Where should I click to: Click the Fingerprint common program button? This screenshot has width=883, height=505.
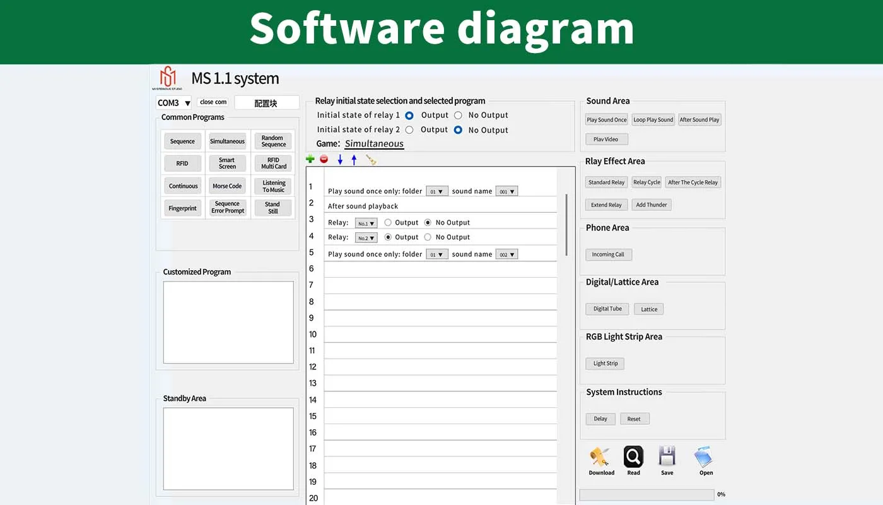click(x=182, y=208)
